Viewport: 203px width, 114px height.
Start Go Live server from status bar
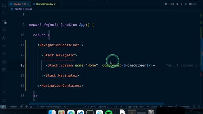[x=152, y=107]
